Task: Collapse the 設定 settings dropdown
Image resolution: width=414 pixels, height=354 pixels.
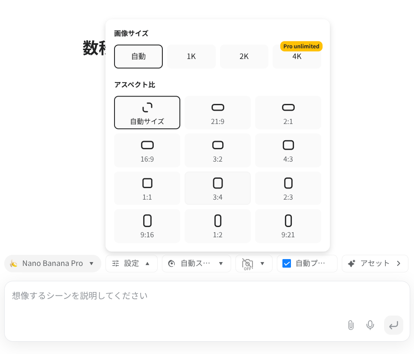Action: [131, 263]
